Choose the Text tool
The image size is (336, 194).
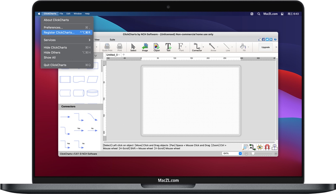coord(168,47)
